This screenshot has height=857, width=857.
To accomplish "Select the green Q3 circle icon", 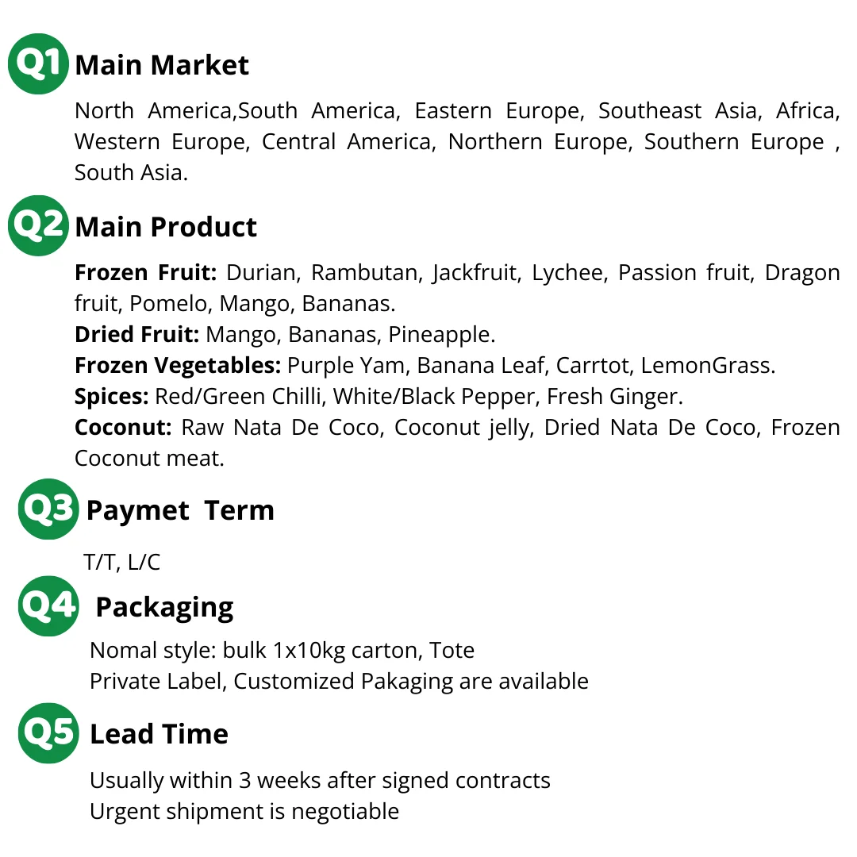I will tap(48, 509).
